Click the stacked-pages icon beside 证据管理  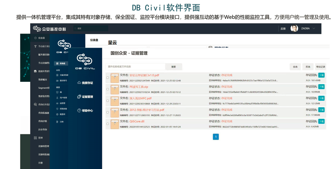pos(79,97)
